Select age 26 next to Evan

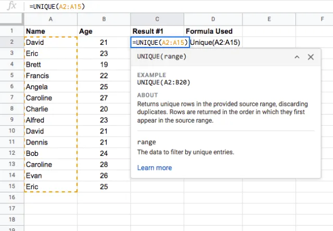[x=104, y=175]
